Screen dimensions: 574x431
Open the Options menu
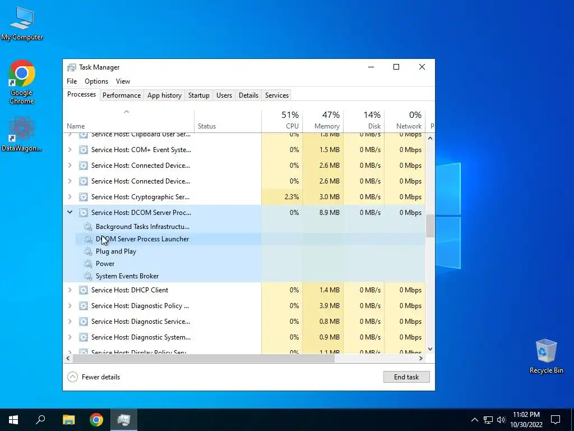pos(96,81)
